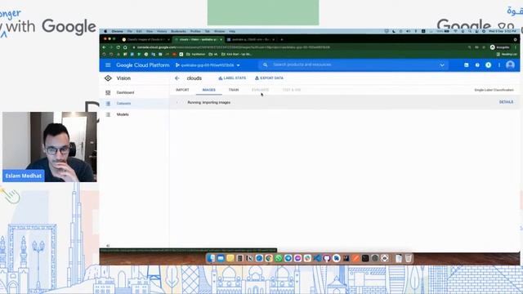Image resolution: width=523 pixels, height=294 pixels.
Task: Switch to the Import tab
Action: pos(182,90)
